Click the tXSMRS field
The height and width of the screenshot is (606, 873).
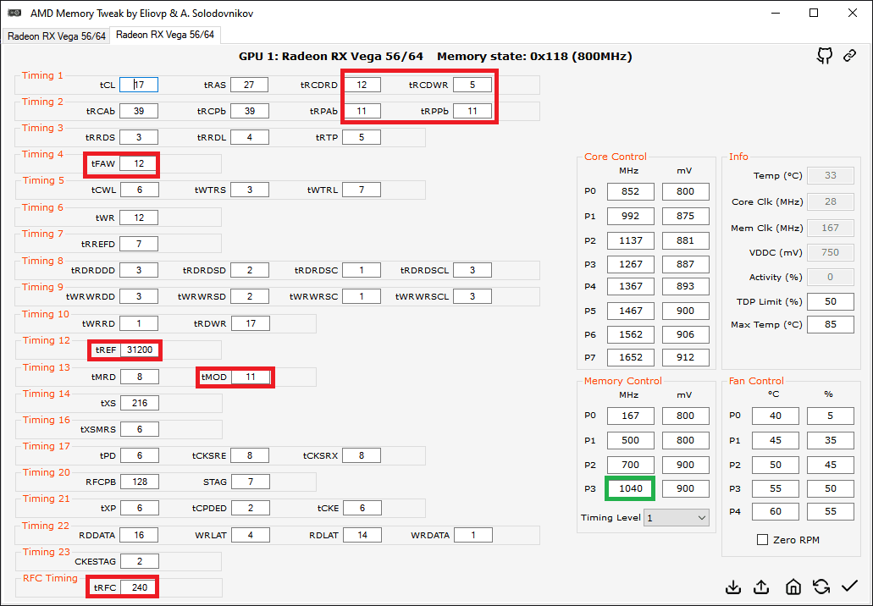139,429
